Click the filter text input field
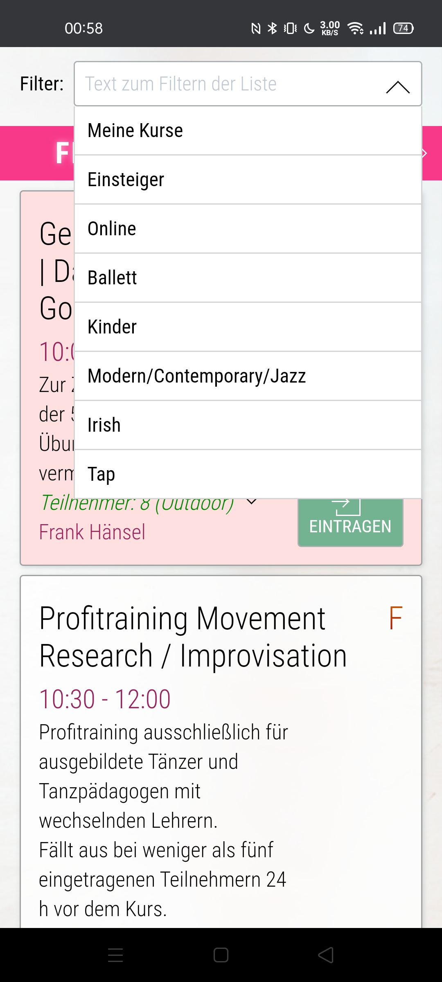The width and height of the screenshot is (442, 982). 229,84
